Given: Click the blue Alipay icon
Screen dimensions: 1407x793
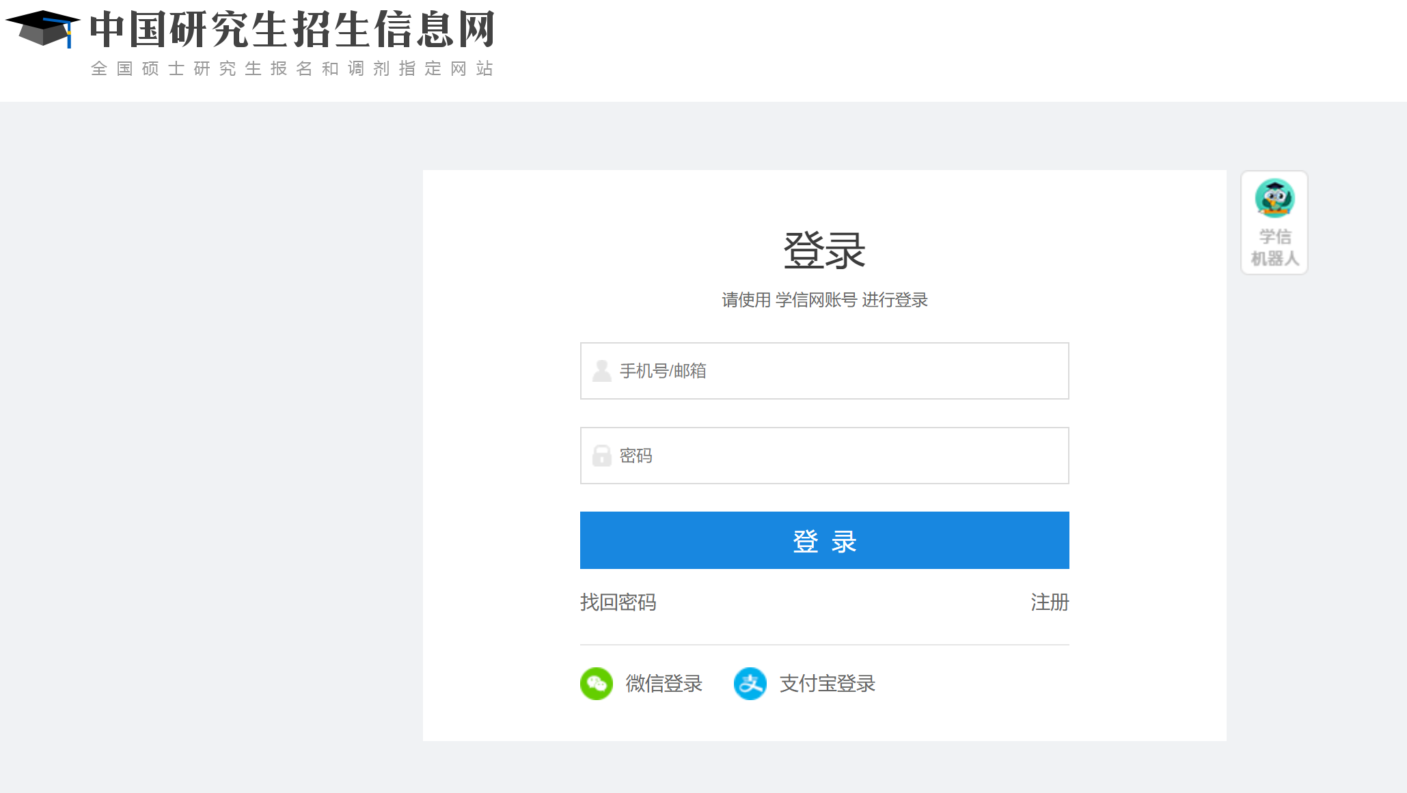Looking at the screenshot, I should click(x=750, y=684).
